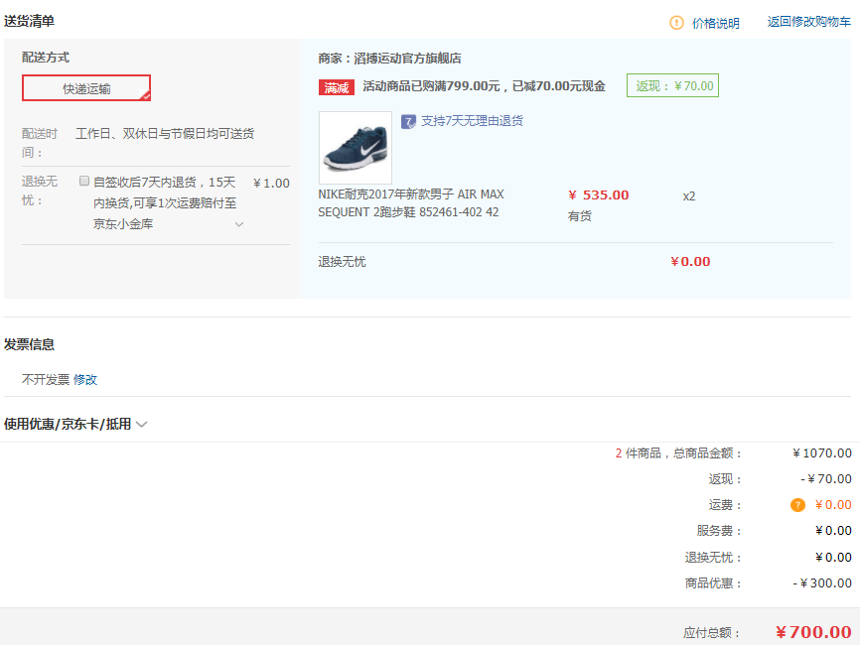This screenshot has width=860, height=645.
Task: Open the NIKE AIR MAX SEQUENT product title
Action: click(x=411, y=202)
